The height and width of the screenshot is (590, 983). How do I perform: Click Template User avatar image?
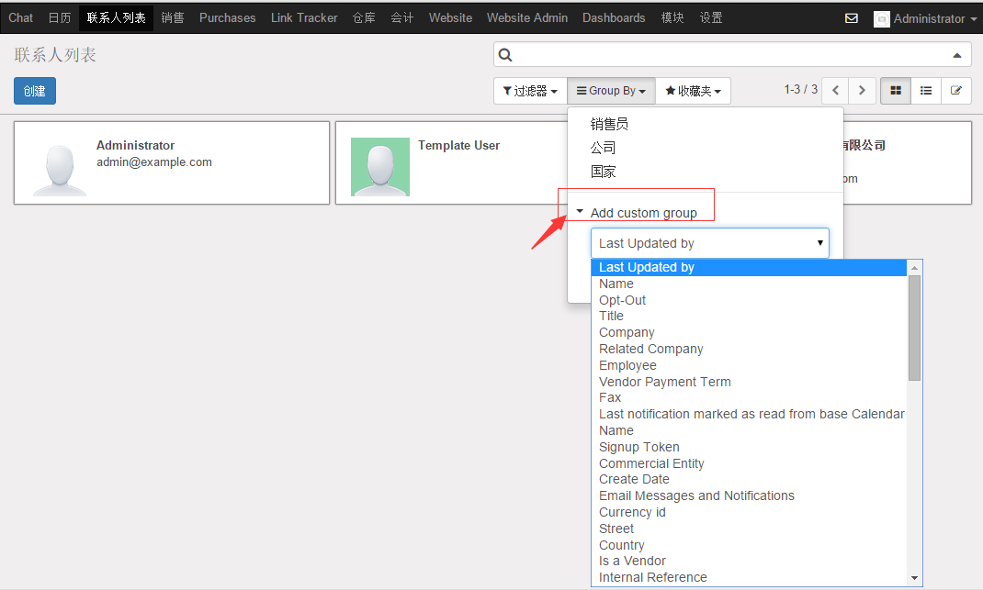380,167
